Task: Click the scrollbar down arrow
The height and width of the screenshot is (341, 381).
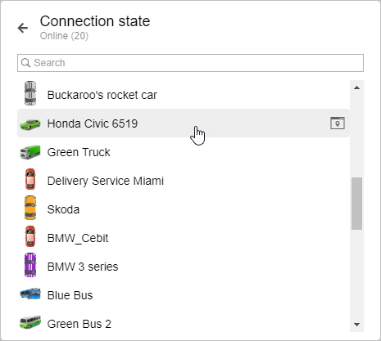Action: pos(356,325)
